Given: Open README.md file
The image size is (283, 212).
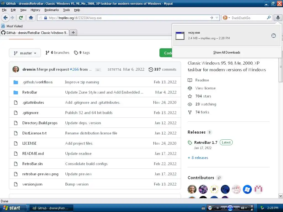Looking at the screenshot, I should (33, 153).
